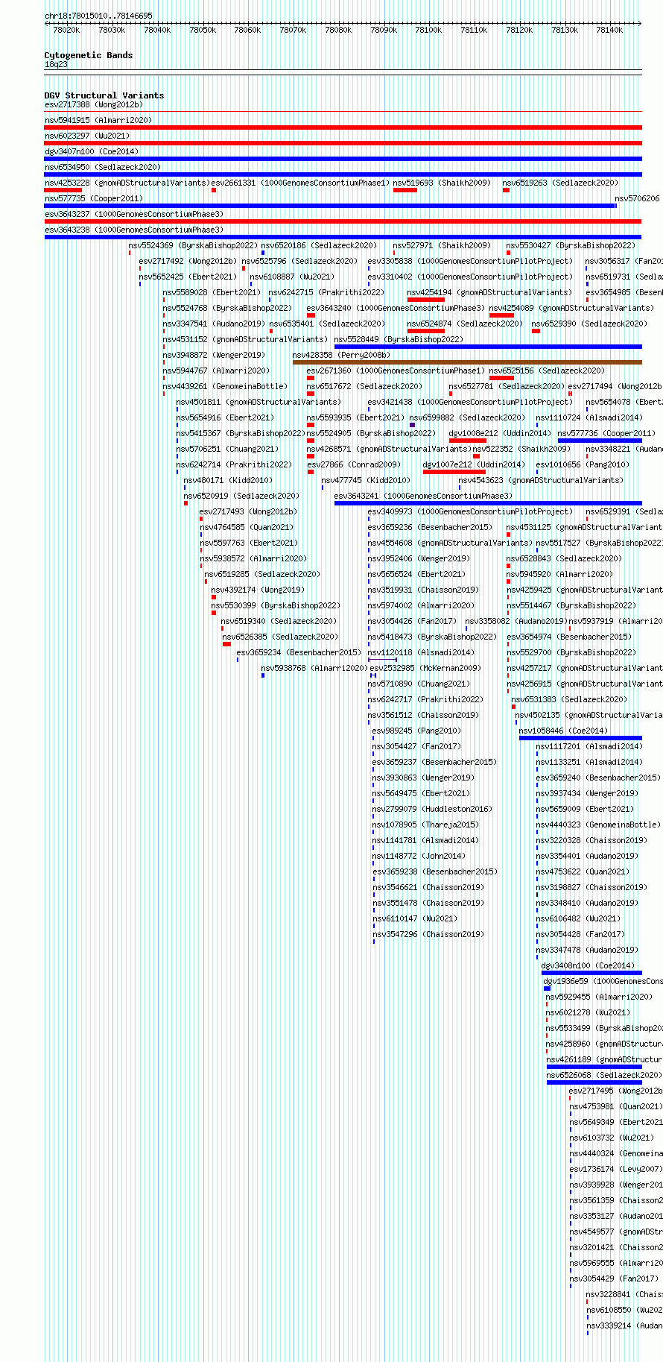Click the nsv3358082 (Audano2019) label
This screenshot has width=663, height=1362.
tap(516, 622)
